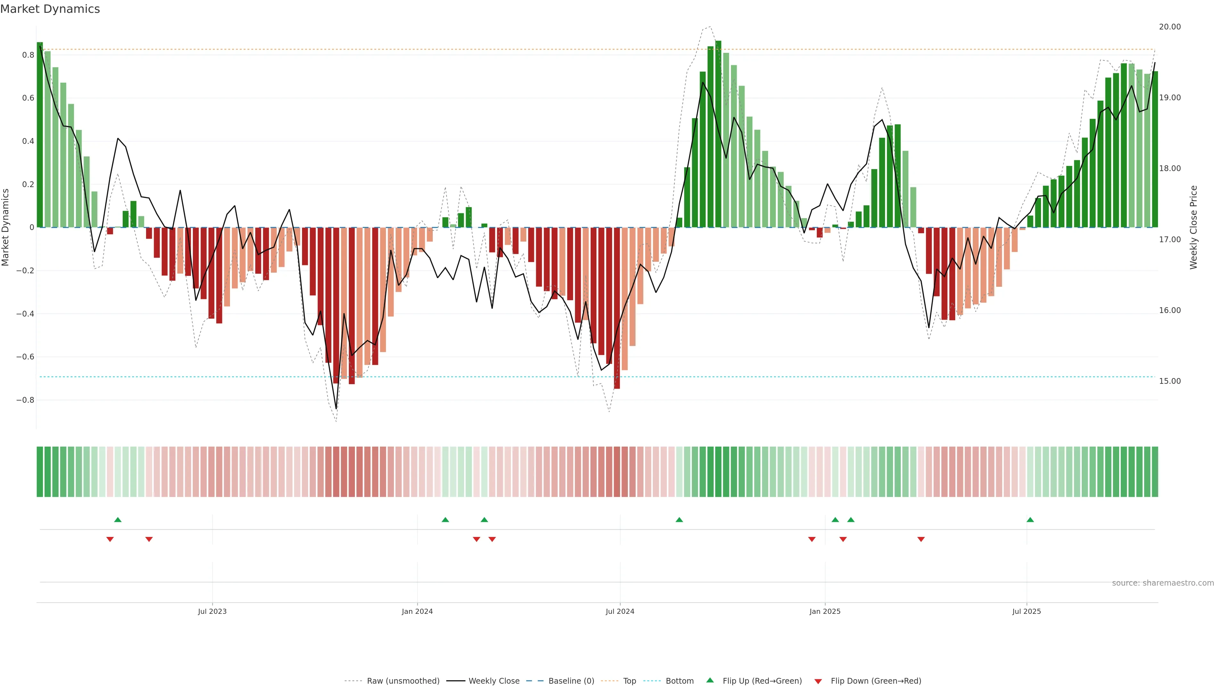The image size is (1230, 692).
Task: Click the rightmost red flip-down triangle marker
Action: pyautogui.click(x=921, y=539)
